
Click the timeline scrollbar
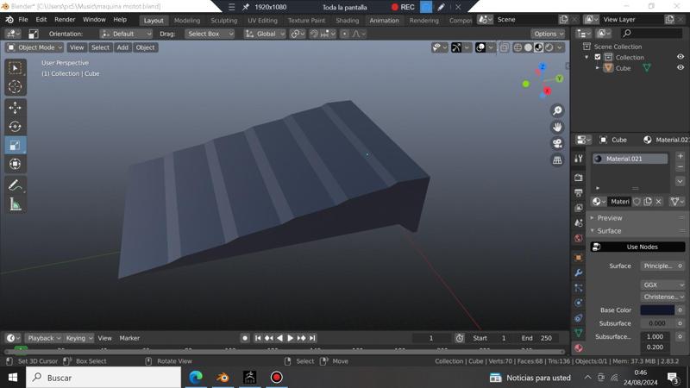(x=285, y=352)
